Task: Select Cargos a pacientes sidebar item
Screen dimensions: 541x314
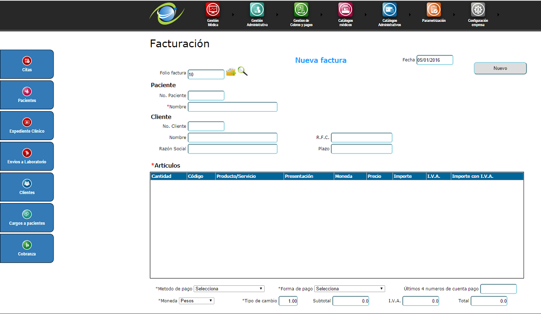Action: pos(27,218)
